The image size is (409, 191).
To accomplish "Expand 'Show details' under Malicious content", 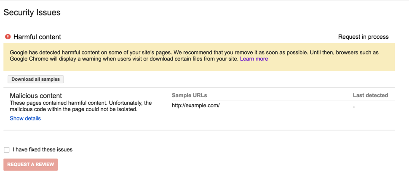I will (x=25, y=119).
